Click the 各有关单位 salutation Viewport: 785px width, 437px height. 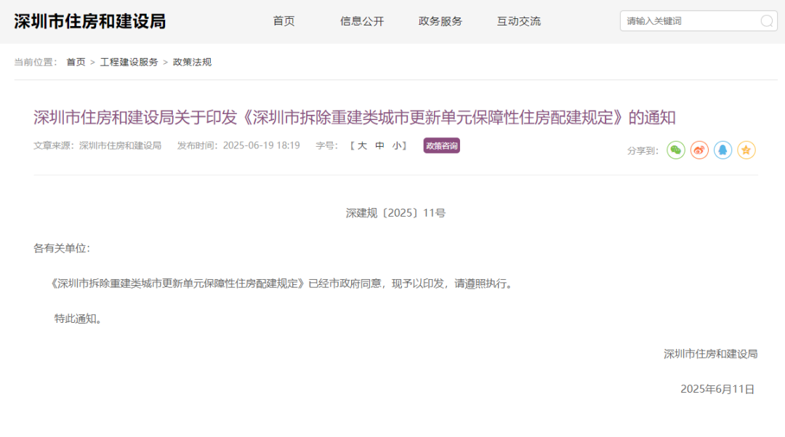62,248
